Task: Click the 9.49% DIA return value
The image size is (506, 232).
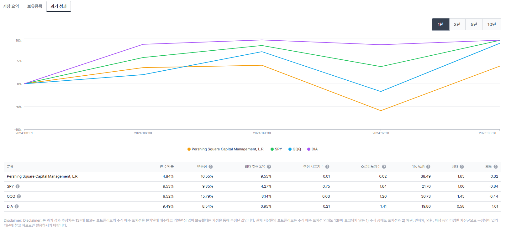Action: (x=168, y=206)
